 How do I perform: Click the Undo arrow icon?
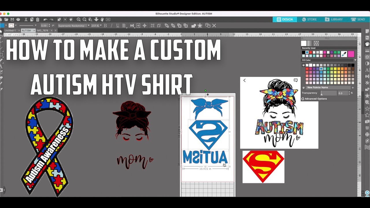point(45,19)
